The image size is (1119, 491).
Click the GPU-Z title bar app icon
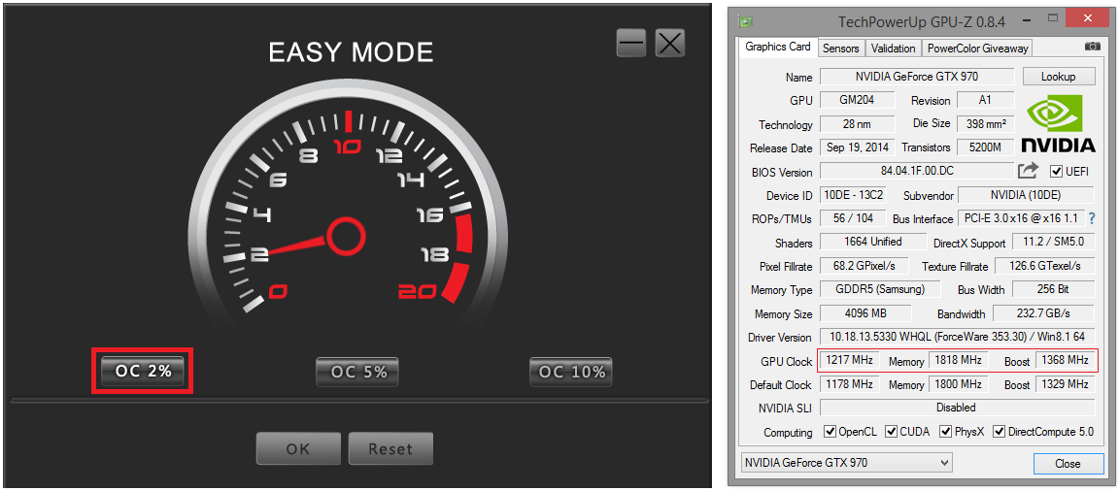746,20
